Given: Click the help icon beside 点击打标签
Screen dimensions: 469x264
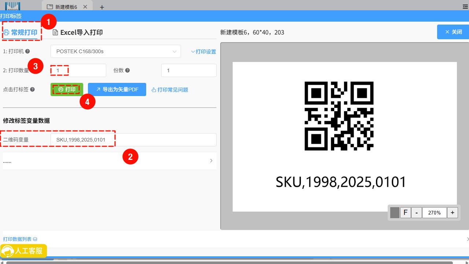Looking at the screenshot, I should [32, 89].
